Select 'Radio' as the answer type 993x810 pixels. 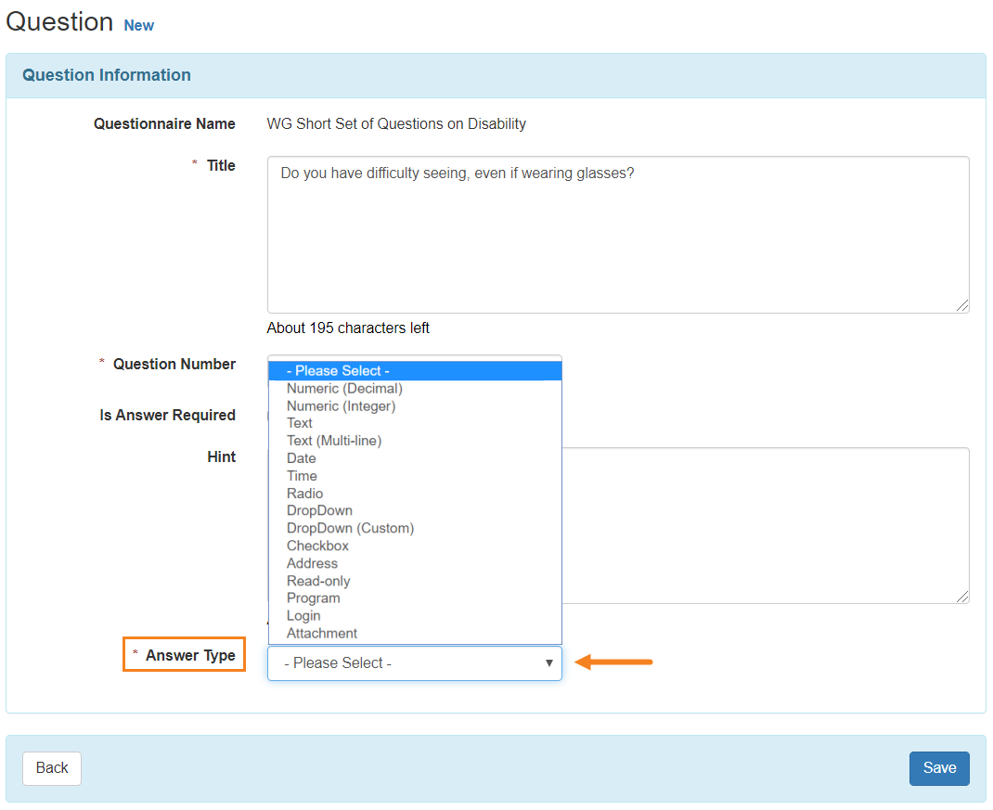coord(305,494)
